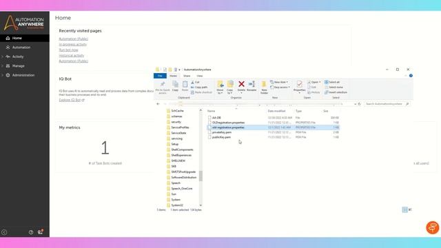Click Cut in the Clipboard group
This screenshot has width=441, height=248.
click(x=195, y=82)
